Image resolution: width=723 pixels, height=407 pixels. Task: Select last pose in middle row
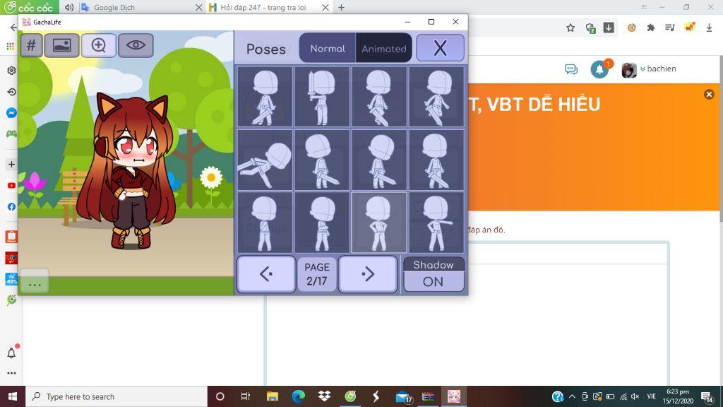pyautogui.click(x=436, y=160)
